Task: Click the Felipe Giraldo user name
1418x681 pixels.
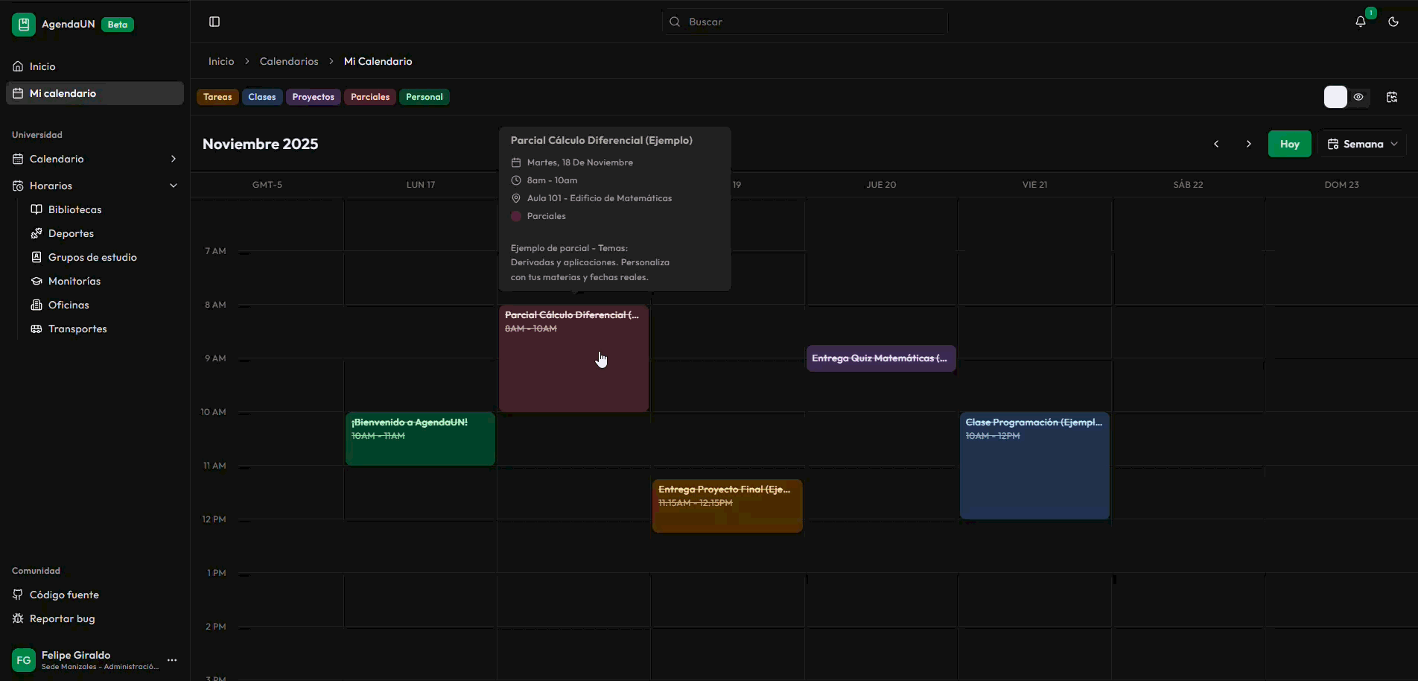Action: [76, 655]
